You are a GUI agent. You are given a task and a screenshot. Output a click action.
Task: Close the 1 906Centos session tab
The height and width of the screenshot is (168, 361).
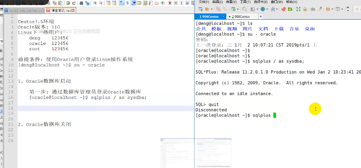[x=223, y=17]
